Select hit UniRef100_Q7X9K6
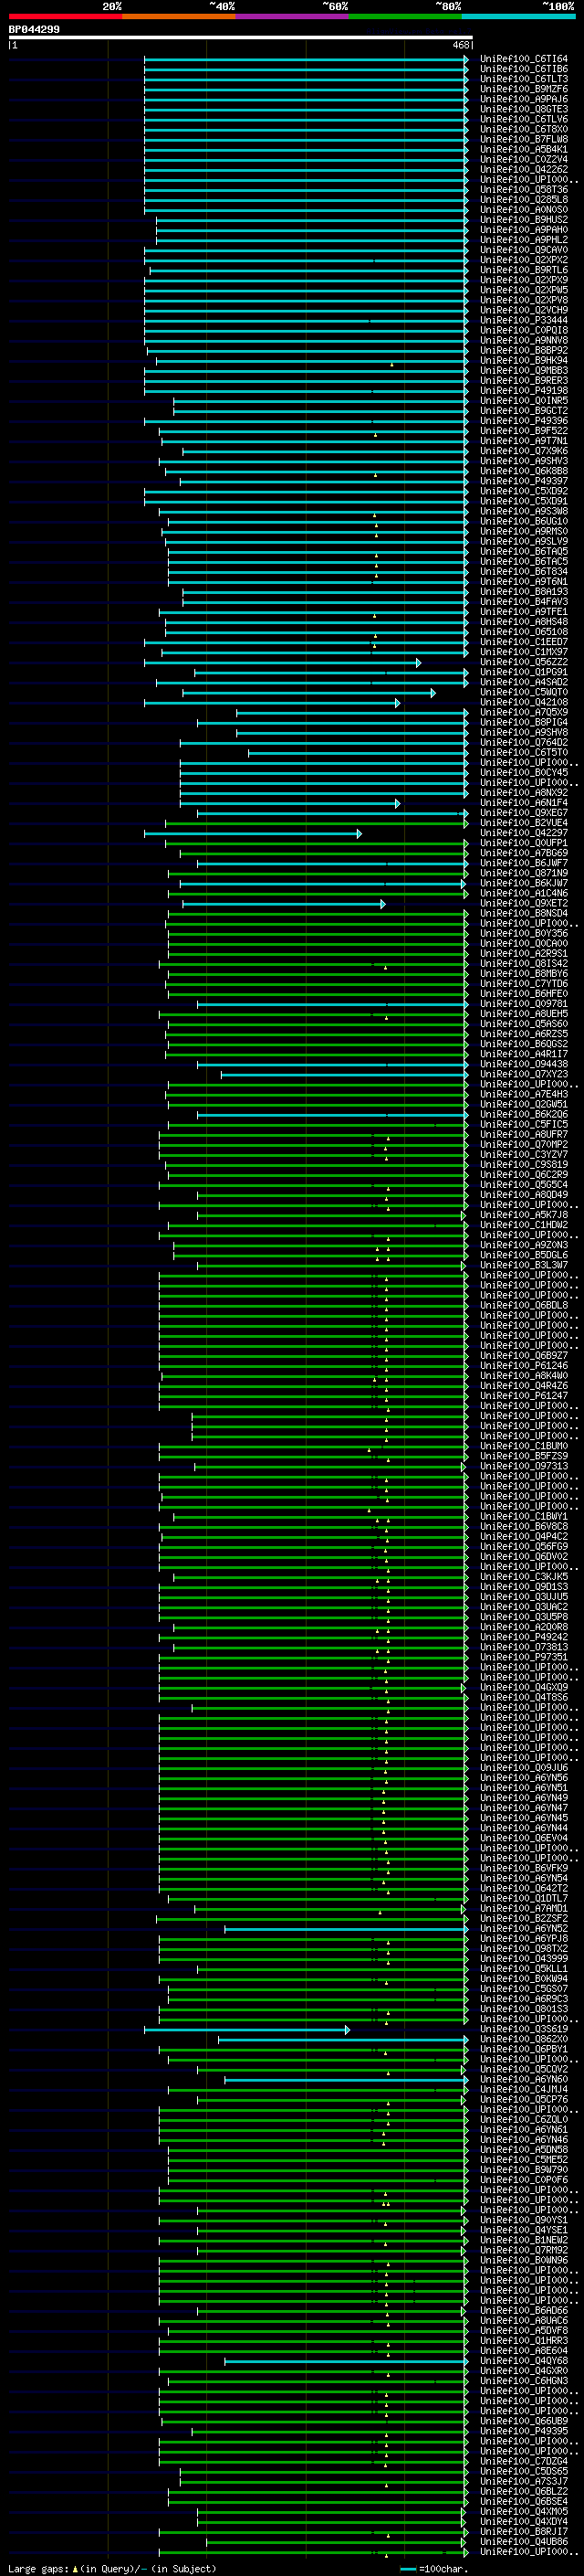 coord(523,451)
